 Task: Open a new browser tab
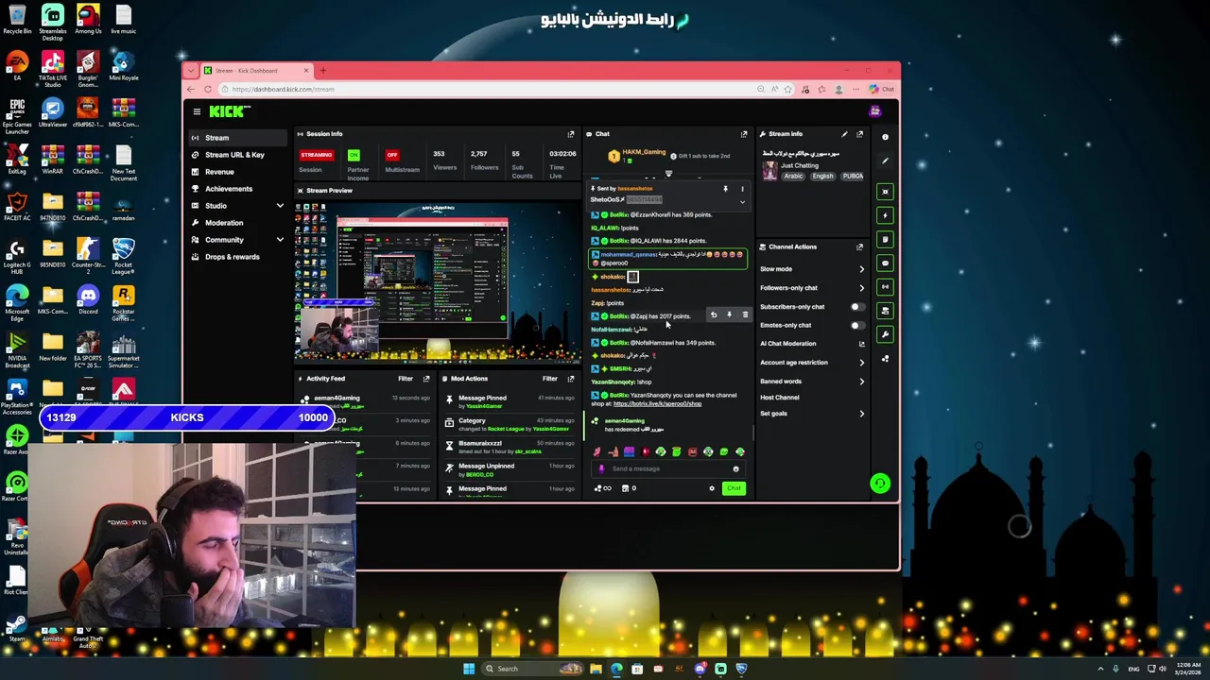pyautogui.click(x=322, y=71)
